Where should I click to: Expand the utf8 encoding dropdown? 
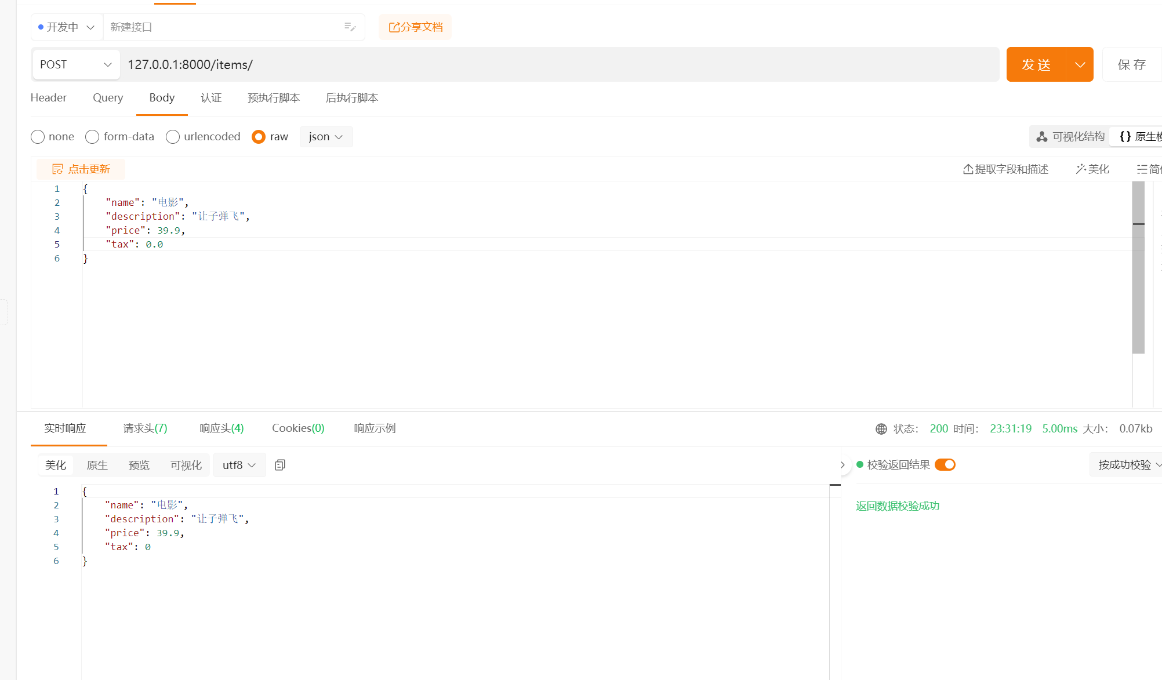click(239, 465)
